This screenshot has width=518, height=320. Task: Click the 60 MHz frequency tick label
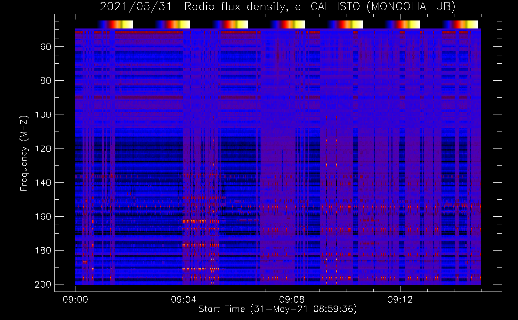(x=46, y=47)
